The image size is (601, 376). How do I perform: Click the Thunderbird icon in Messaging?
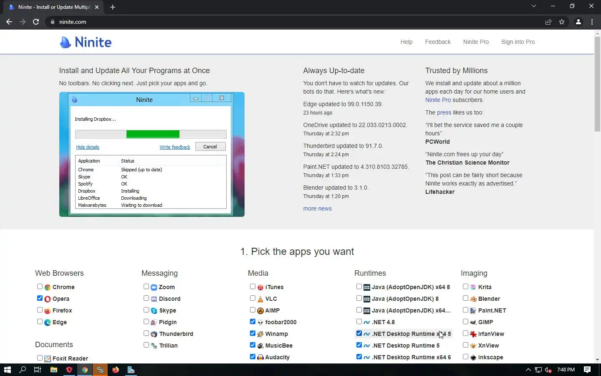(154, 334)
